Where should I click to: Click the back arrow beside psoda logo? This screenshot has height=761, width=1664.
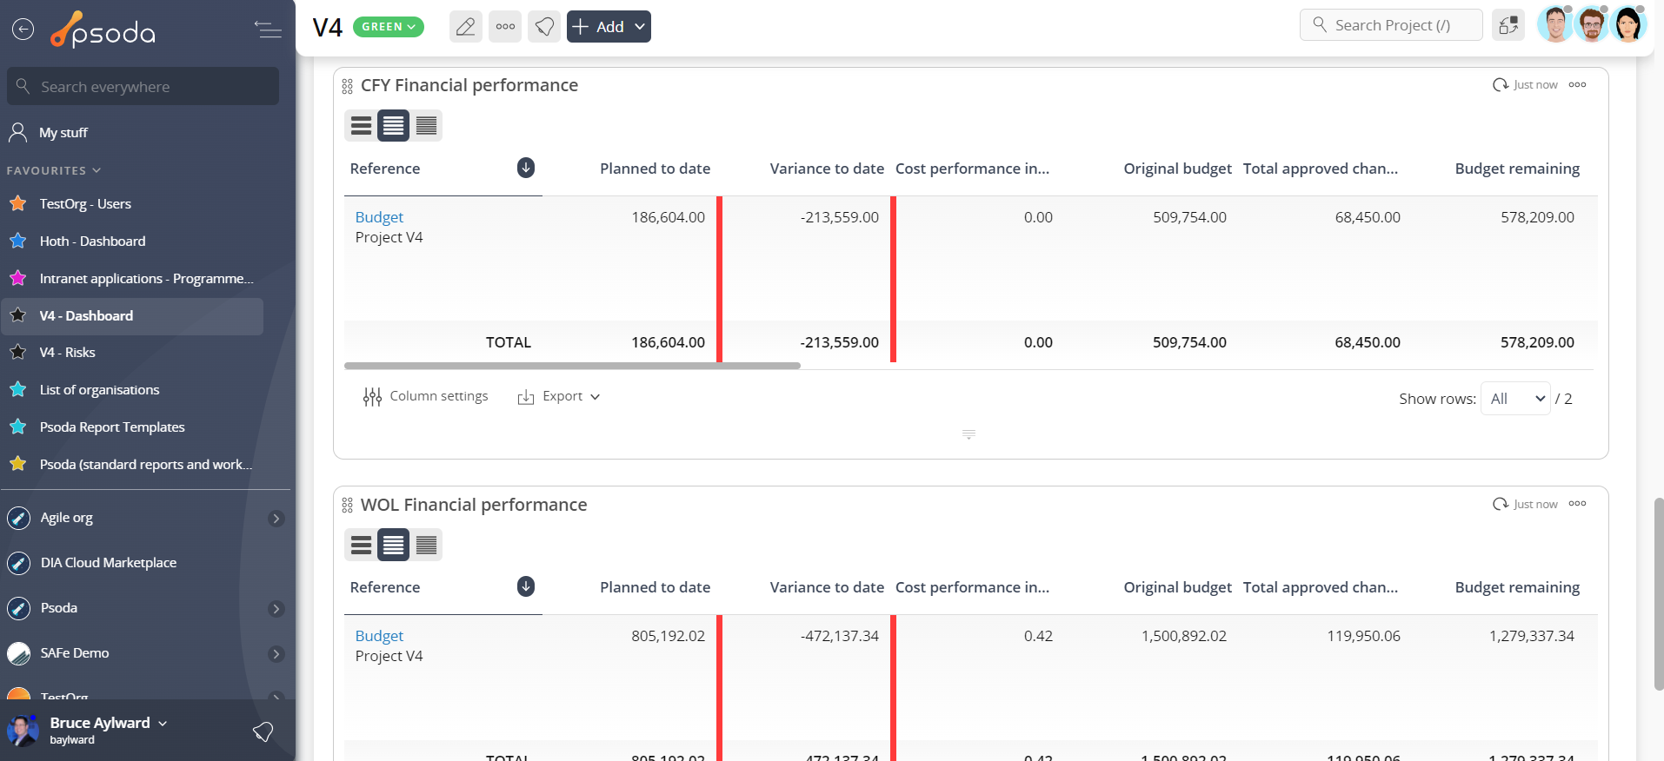coord(23,30)
